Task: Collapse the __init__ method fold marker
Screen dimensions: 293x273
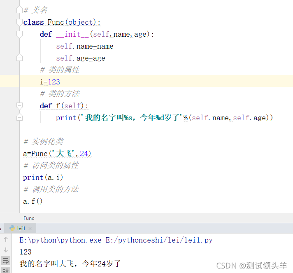Action: point(19,35)
